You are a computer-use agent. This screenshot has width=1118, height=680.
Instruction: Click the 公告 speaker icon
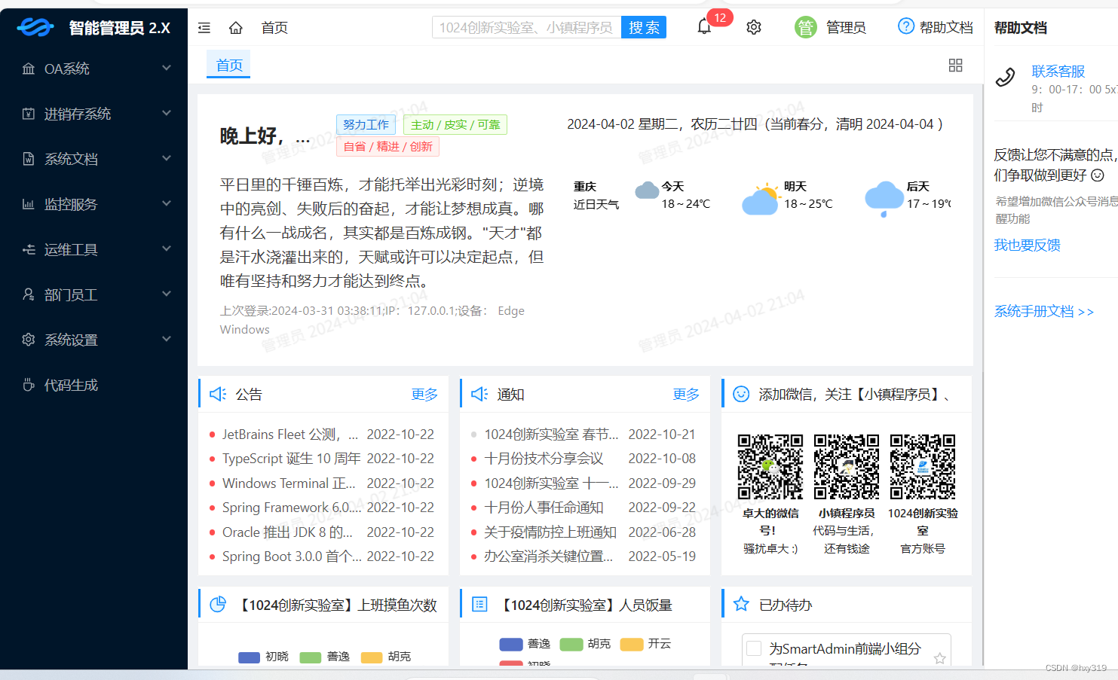(218, 394)
